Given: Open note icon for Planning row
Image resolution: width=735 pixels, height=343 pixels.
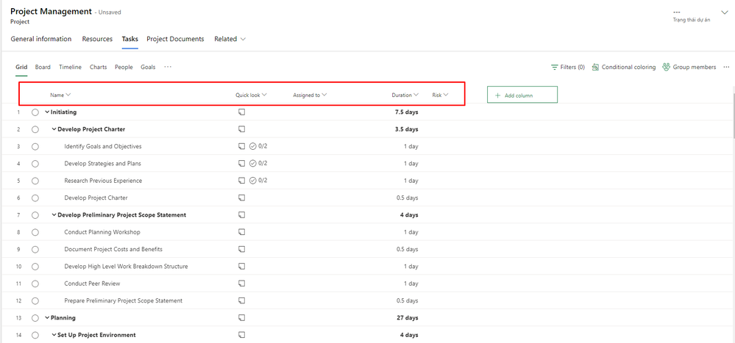Looking at the screenshot, I should (241, 318).
